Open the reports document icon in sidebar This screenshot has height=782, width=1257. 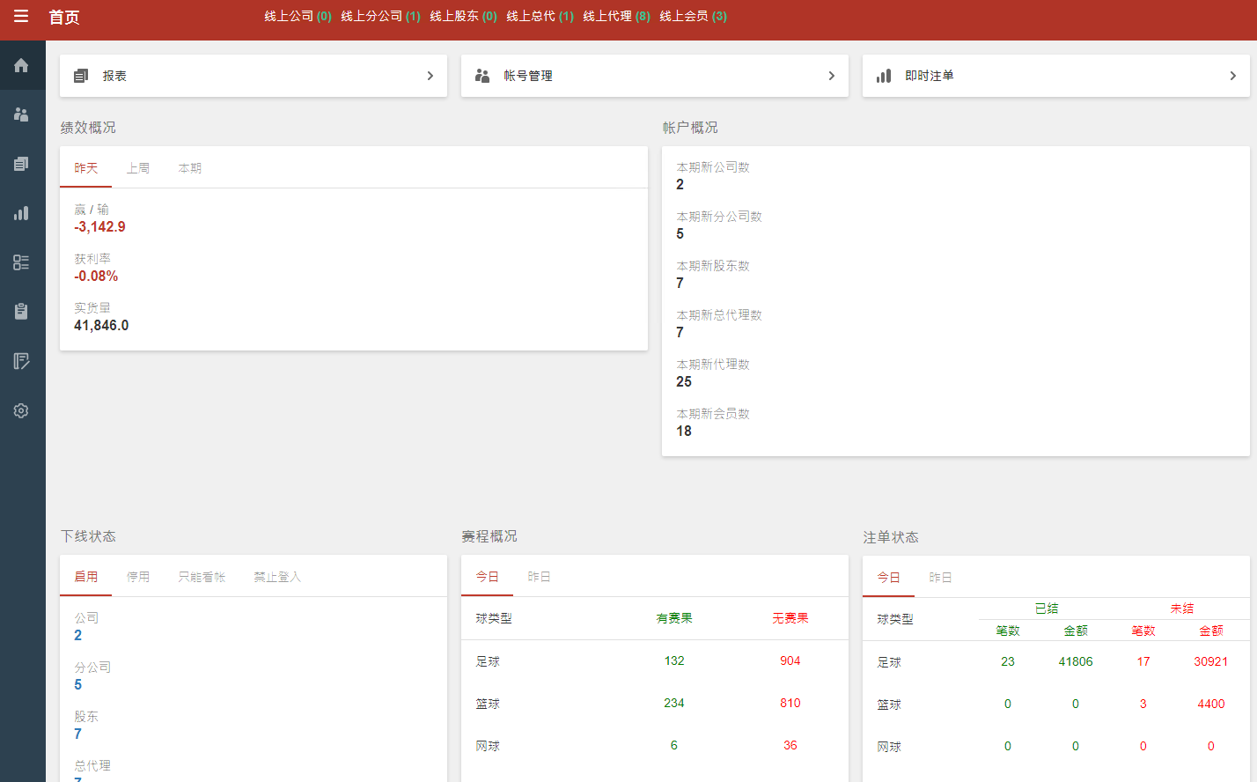(21, 163)
